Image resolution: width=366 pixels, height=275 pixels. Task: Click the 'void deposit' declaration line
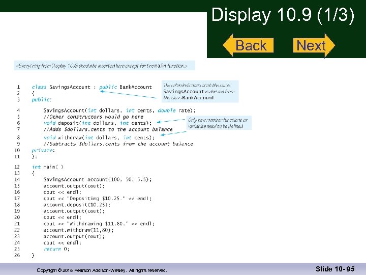97,123
